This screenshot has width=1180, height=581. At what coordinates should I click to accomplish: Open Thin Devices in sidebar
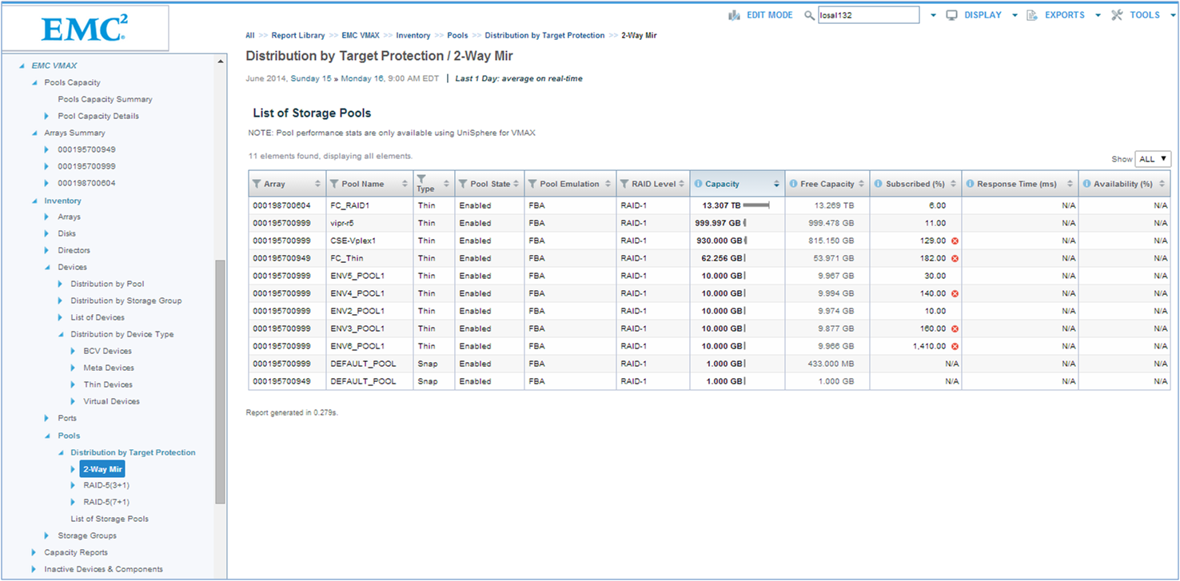point(108,384)
